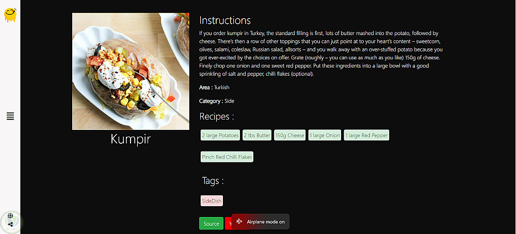Click the 2 tbs Butter ingredient
Viewport: 516px width, 234px height.
click(x=257, y=136)
